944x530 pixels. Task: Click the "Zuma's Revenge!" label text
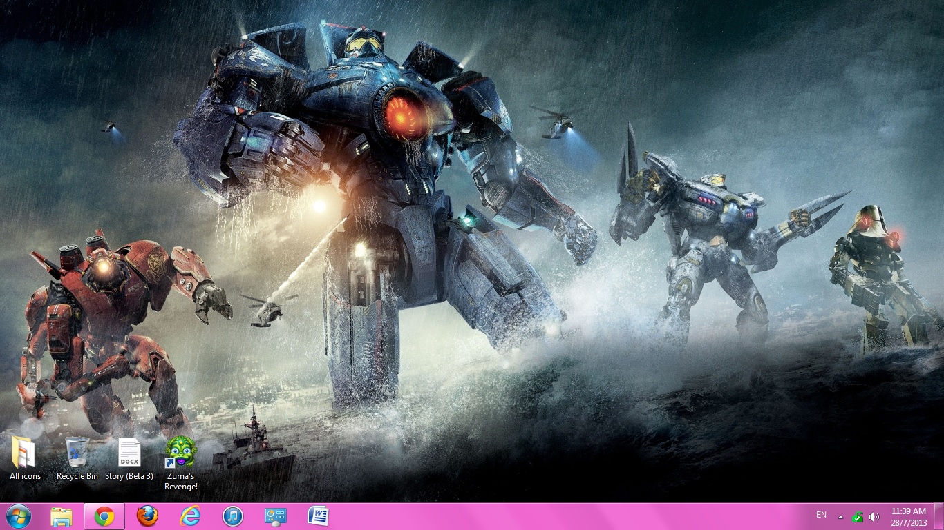pyautogui.click(x=181, y=481)
